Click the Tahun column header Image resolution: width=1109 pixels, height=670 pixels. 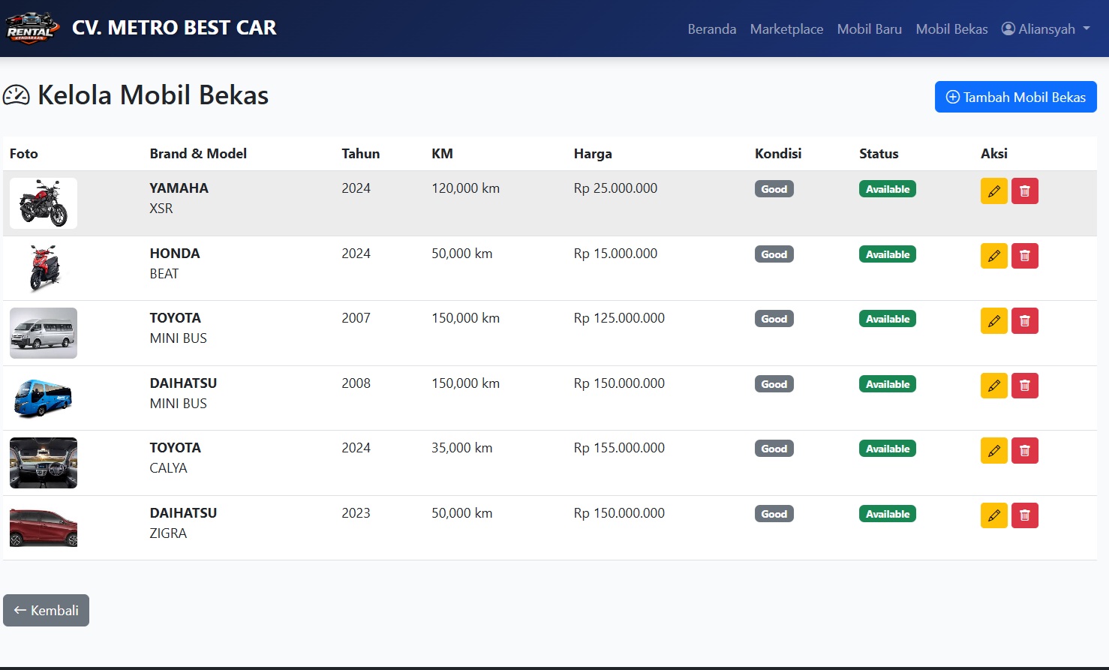pyautogui.click(x=361, y=153)
